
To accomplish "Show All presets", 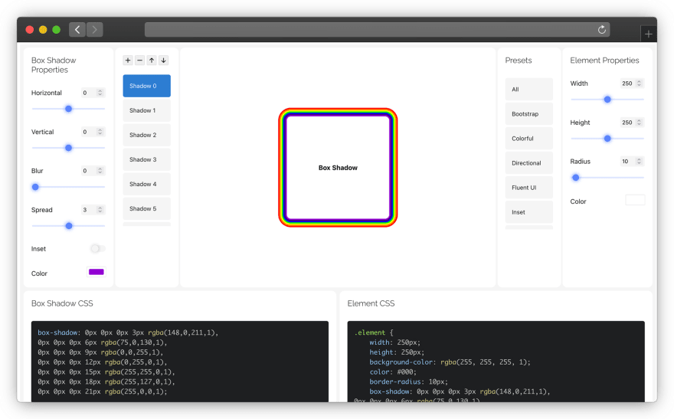I will click(x=528, y=90).
